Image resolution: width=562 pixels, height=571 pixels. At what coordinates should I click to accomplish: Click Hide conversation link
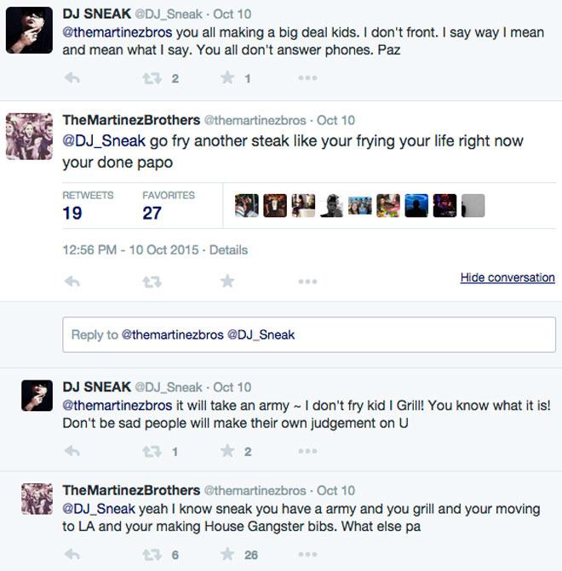point(507,277)
